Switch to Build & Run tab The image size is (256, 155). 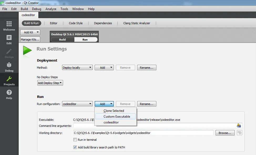31,23
